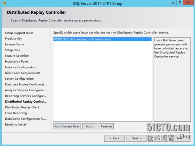
Task: Click the Remove button
Action: [x=106, y=126]
